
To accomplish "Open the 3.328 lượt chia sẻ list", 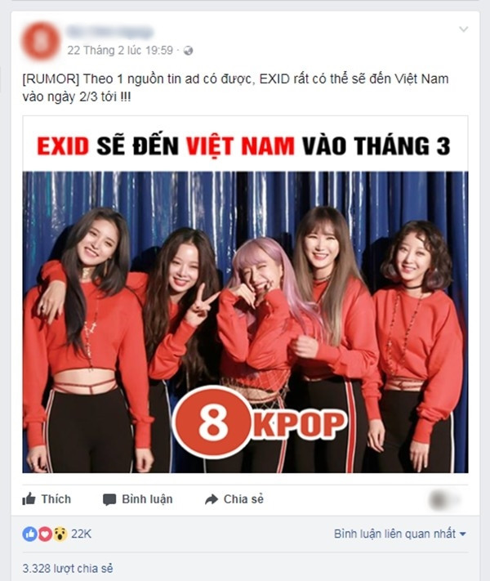I will pos(68,569).
